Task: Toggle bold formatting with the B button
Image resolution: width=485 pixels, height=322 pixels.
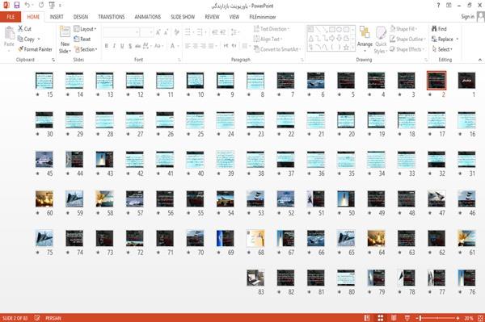Action: pos(107,46)
